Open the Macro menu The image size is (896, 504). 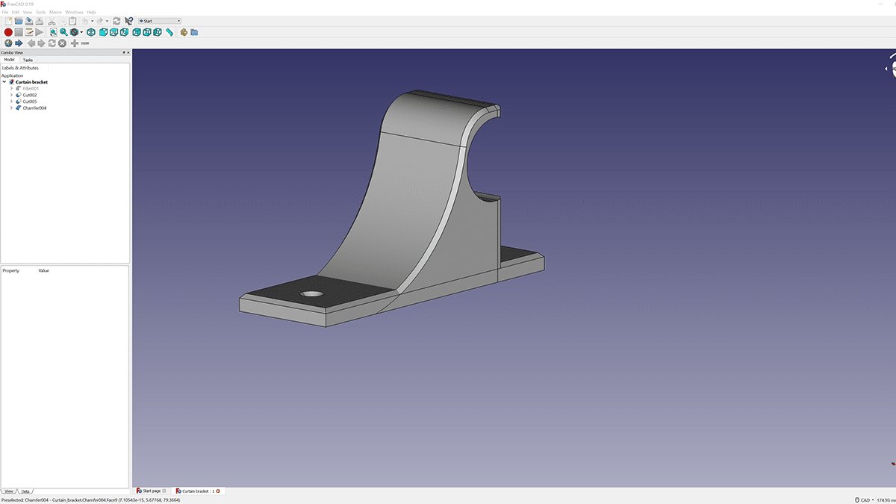[x=54, y=12]
